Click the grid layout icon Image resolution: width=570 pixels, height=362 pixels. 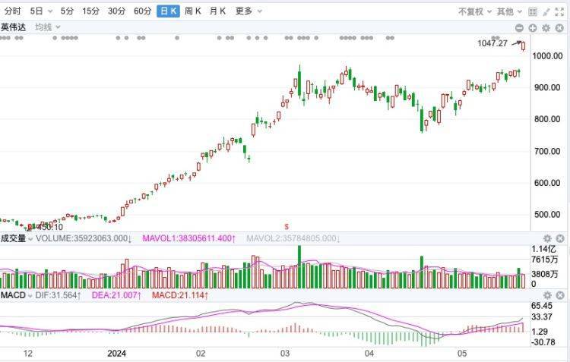pos(533,12)
